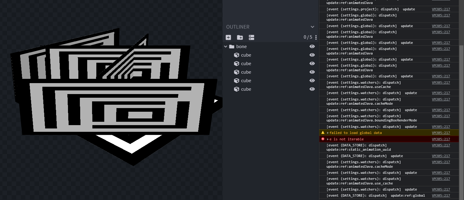Click the 'update:ref:animatedJava.boundingBoxRenderMode' console line
The width and height of the screenshot is (464, 200).
pyautogui.click(x=372, y=118)
